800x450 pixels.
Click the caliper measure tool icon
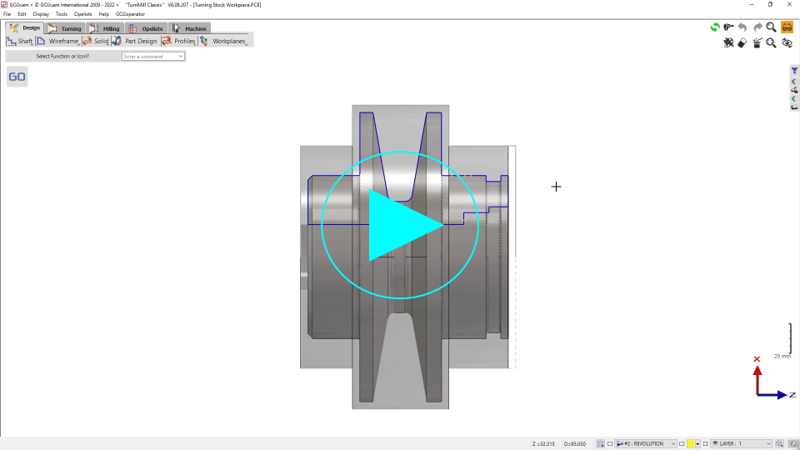click(728, 27)
